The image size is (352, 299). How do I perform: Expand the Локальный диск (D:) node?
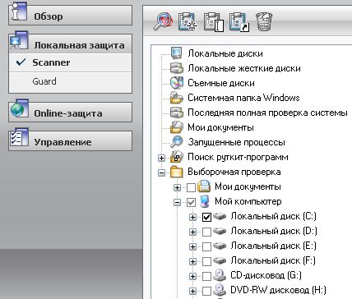coord(192,232)
